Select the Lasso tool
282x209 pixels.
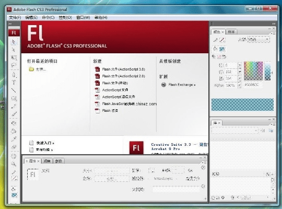click(x=14, y=65)
